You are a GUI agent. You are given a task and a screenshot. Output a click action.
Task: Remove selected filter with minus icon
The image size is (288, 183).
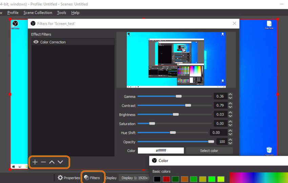pos(43,162)
